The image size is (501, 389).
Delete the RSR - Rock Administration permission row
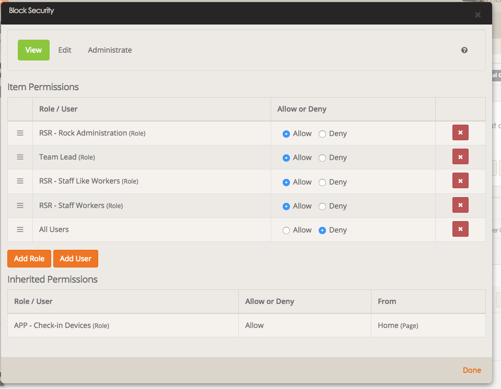[460, 133]
